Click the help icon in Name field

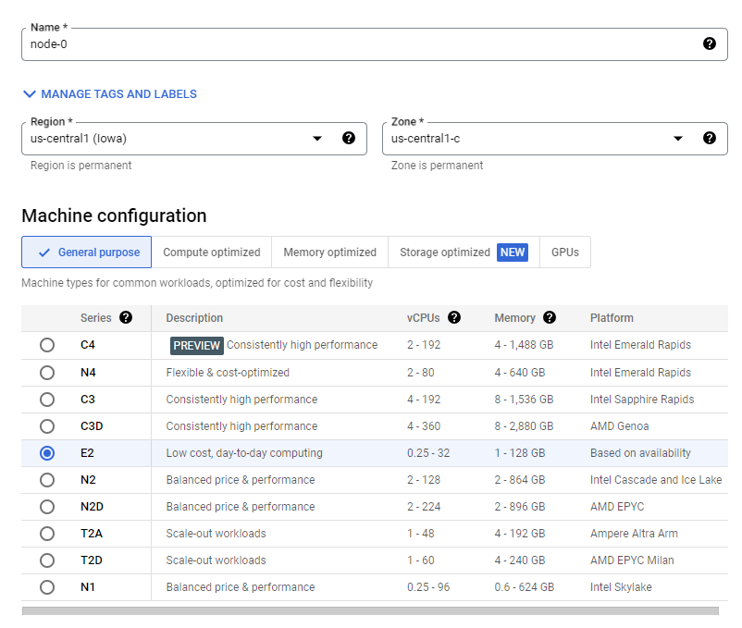[x=709, y=43]
